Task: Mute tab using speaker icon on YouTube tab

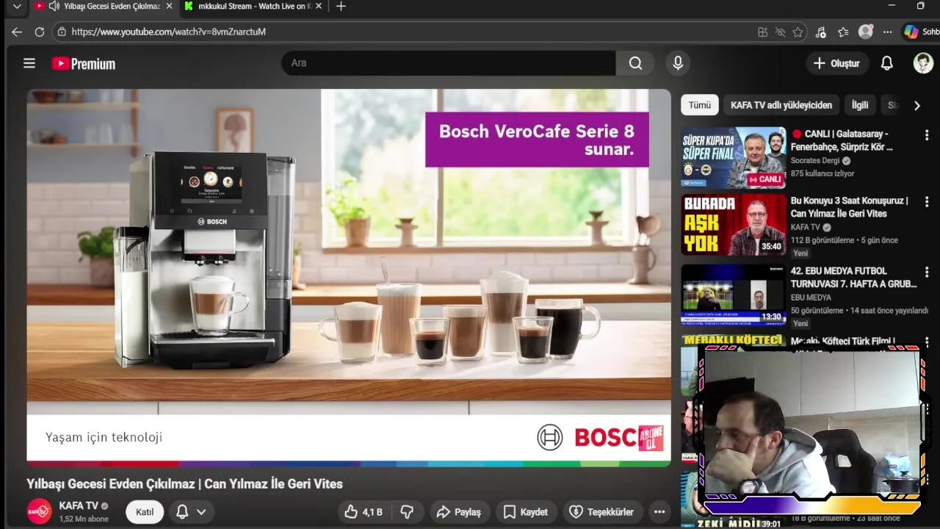Action: click(54, 7)
